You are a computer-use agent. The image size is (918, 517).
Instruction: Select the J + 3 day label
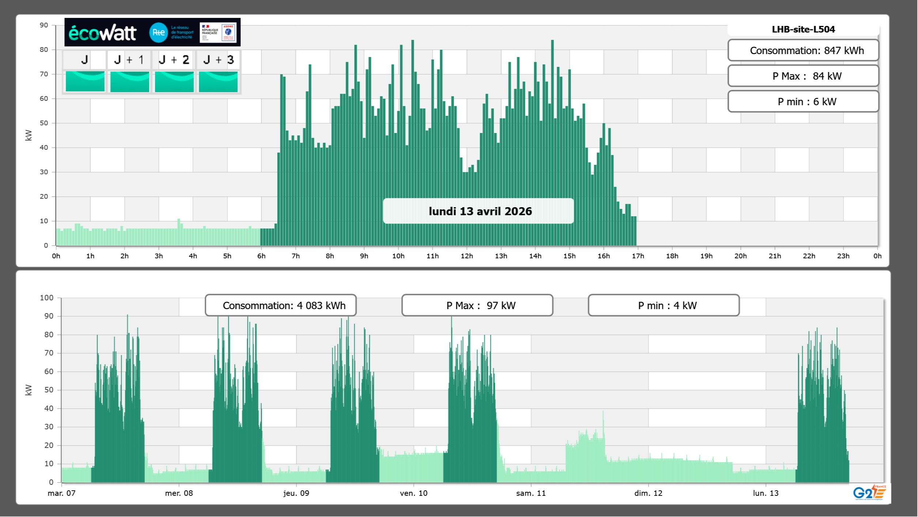tap(218, 60)
